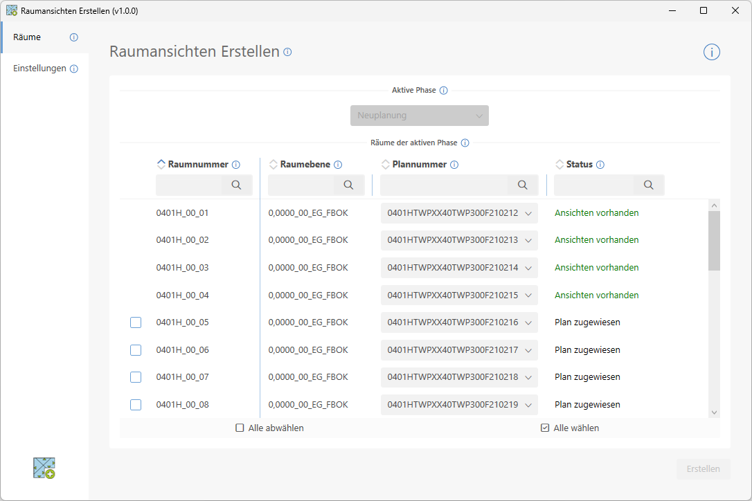
Task: Click the search icon in Status filter
Action: coord(648,185)
